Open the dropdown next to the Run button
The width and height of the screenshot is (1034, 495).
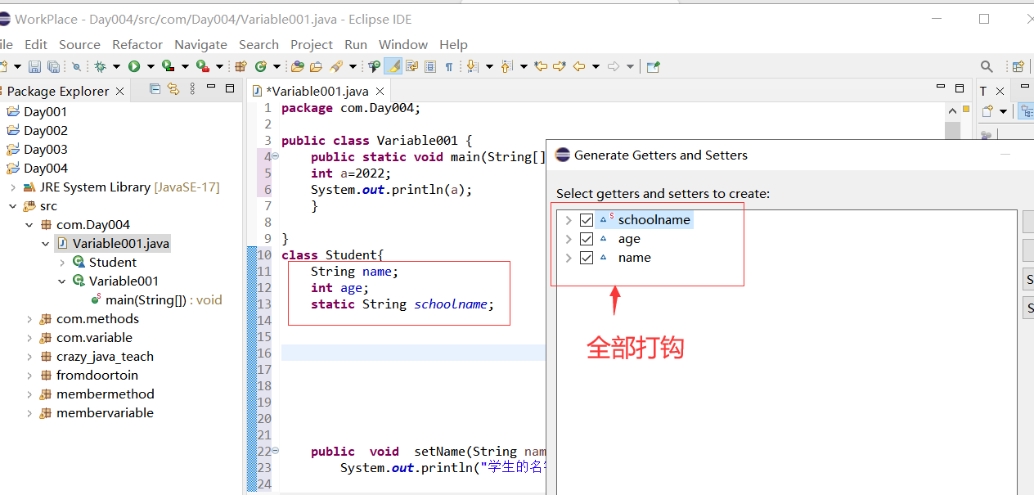tap(149, 65)
